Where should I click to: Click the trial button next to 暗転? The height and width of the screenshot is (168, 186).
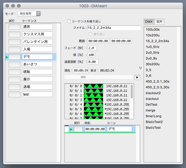point(15,72)
